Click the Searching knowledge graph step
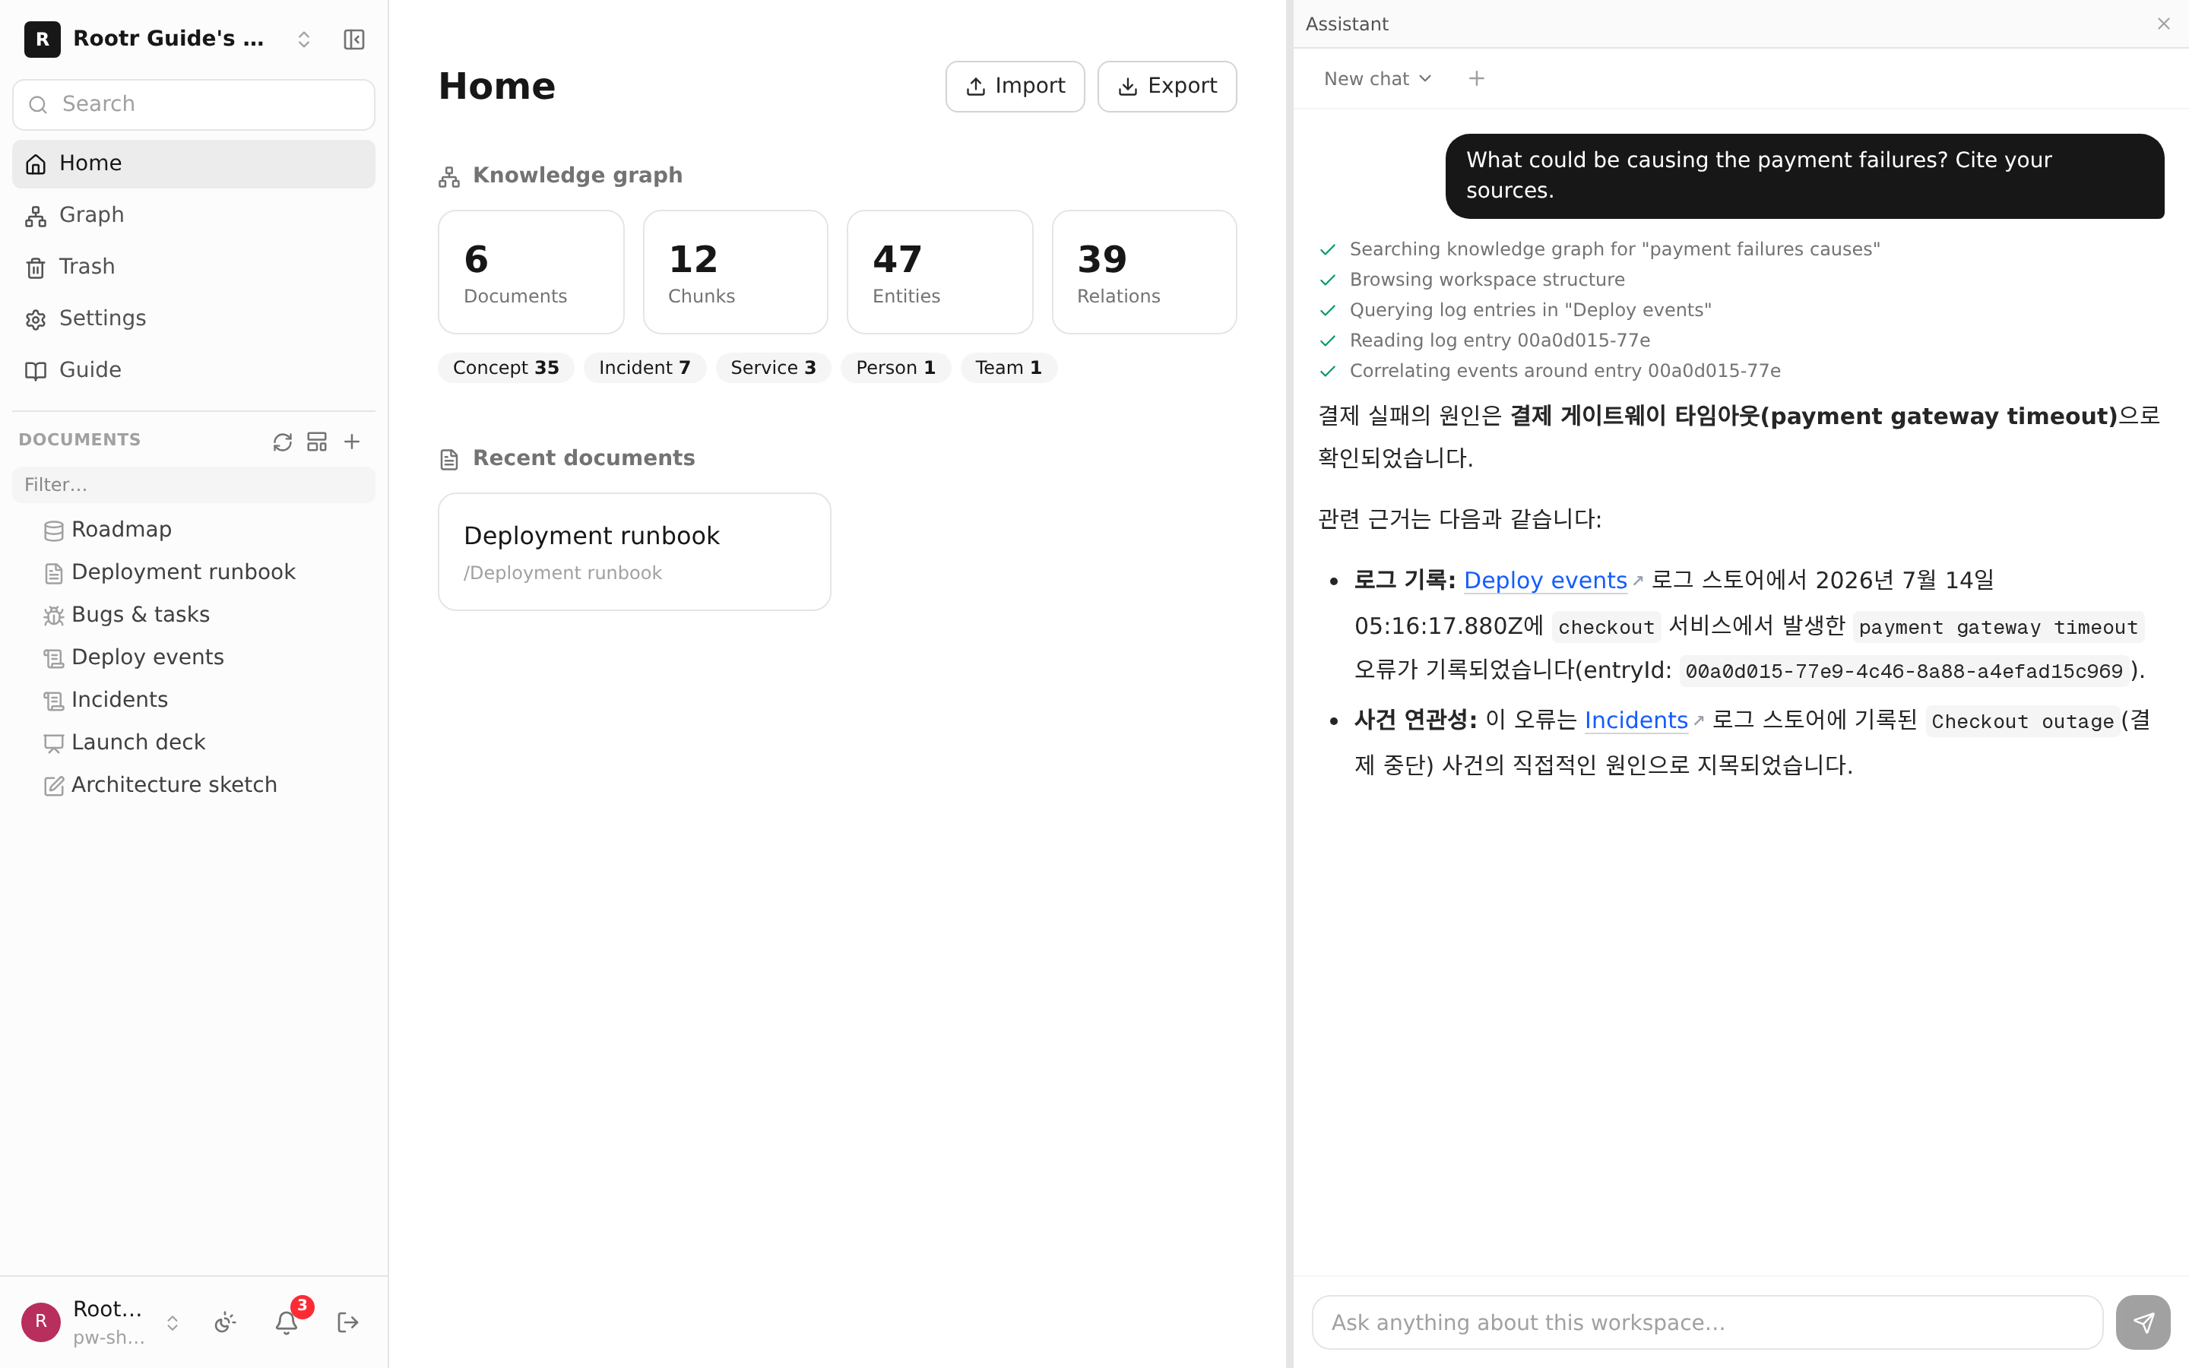The height and width of the screenshot is (1368, 2189). (x=1614, y=249)
